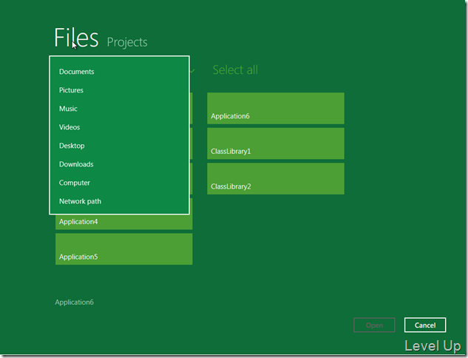Image resolution: width=468 pixels, height=358 pixels.
Task: Select the ClassLibrary2 tile
Action: pyautogui.click(x=276, y=179)
